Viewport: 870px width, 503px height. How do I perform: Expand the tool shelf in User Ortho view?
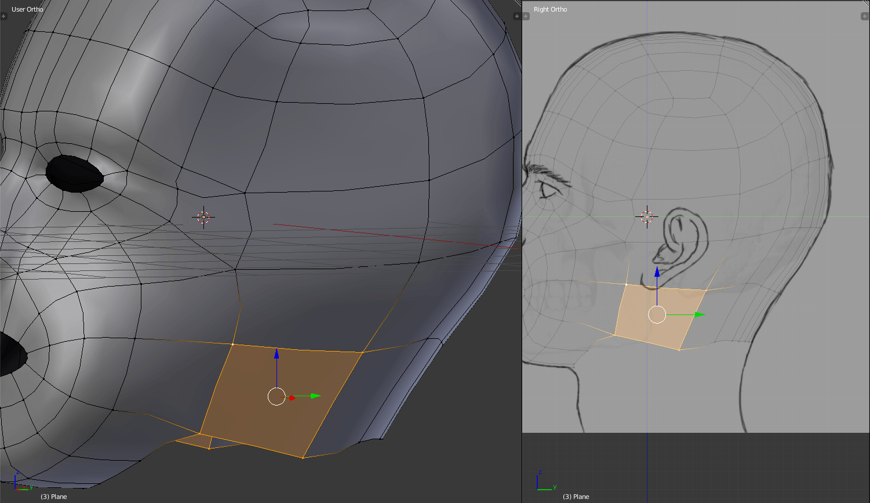(x=4, y=16)
